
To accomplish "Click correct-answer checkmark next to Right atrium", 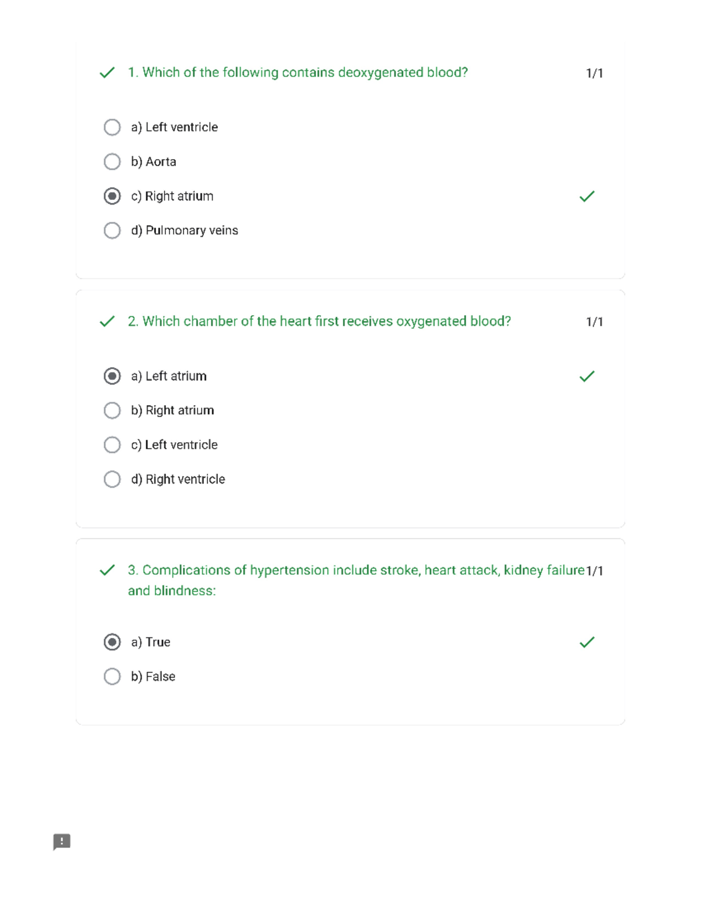I will point(587,196).
